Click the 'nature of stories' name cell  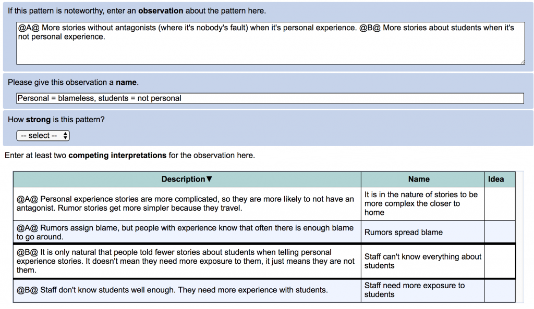(422, 203)
